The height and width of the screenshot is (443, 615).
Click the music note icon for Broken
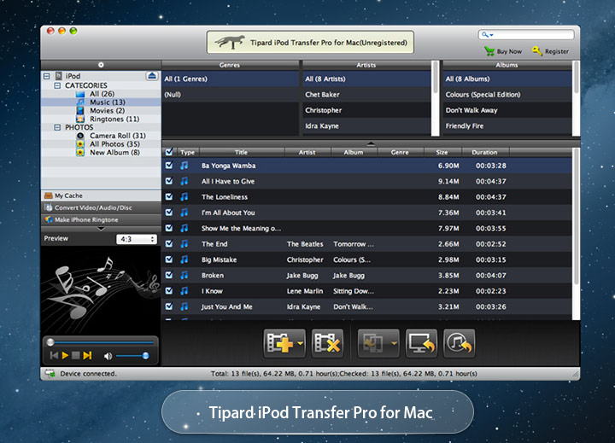184,275
